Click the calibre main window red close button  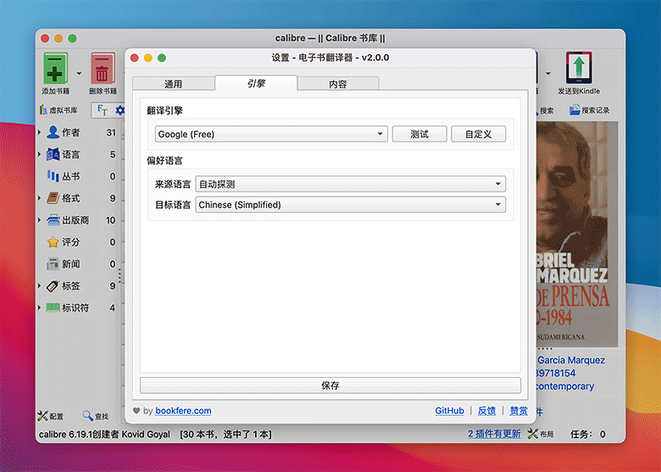[x=45, y=38]
